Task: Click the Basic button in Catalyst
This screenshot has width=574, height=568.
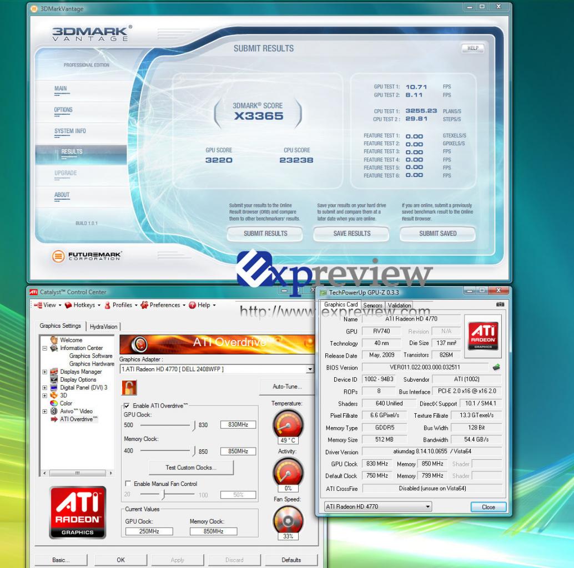Action: coord(61,560)
